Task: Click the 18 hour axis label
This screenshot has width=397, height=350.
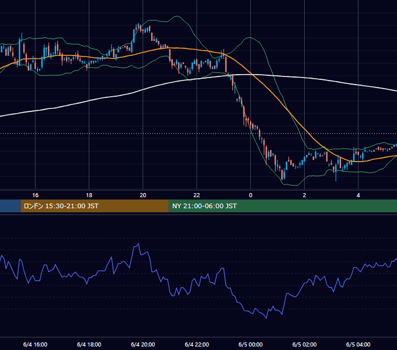Action: [x=89, y=195]
